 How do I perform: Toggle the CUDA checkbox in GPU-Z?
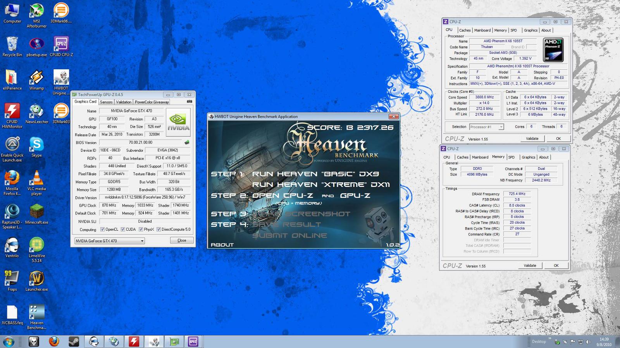coord(123,229)
